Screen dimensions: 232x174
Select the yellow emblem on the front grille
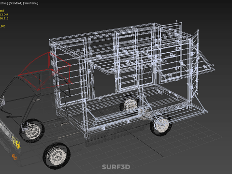tap(16, 142)
